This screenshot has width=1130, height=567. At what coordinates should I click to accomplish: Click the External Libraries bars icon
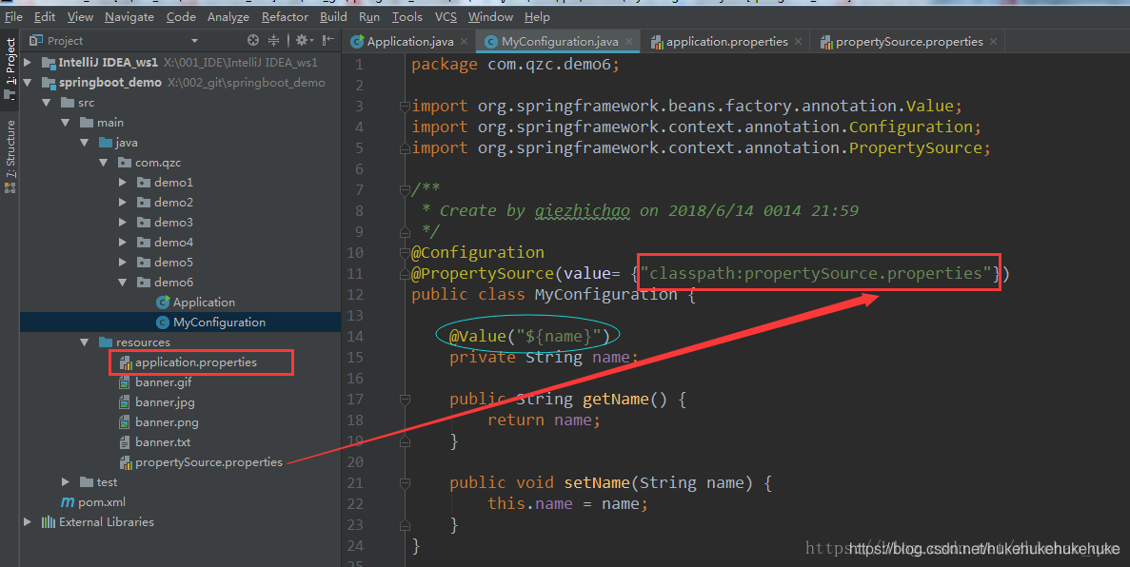pos(49,521)
